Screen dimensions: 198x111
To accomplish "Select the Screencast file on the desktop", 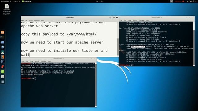I will 7,9.
